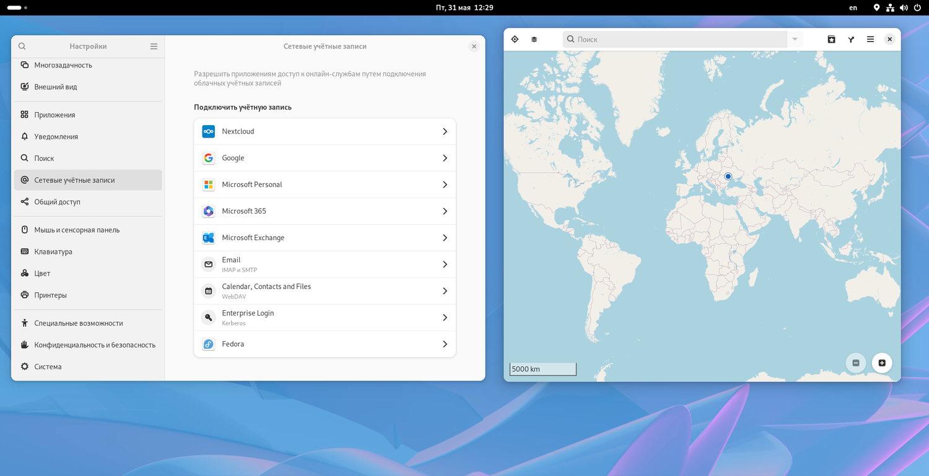Screen dimensions: 929x476
Task: Select Цвет in the settings sidebar
Action: 88,274
